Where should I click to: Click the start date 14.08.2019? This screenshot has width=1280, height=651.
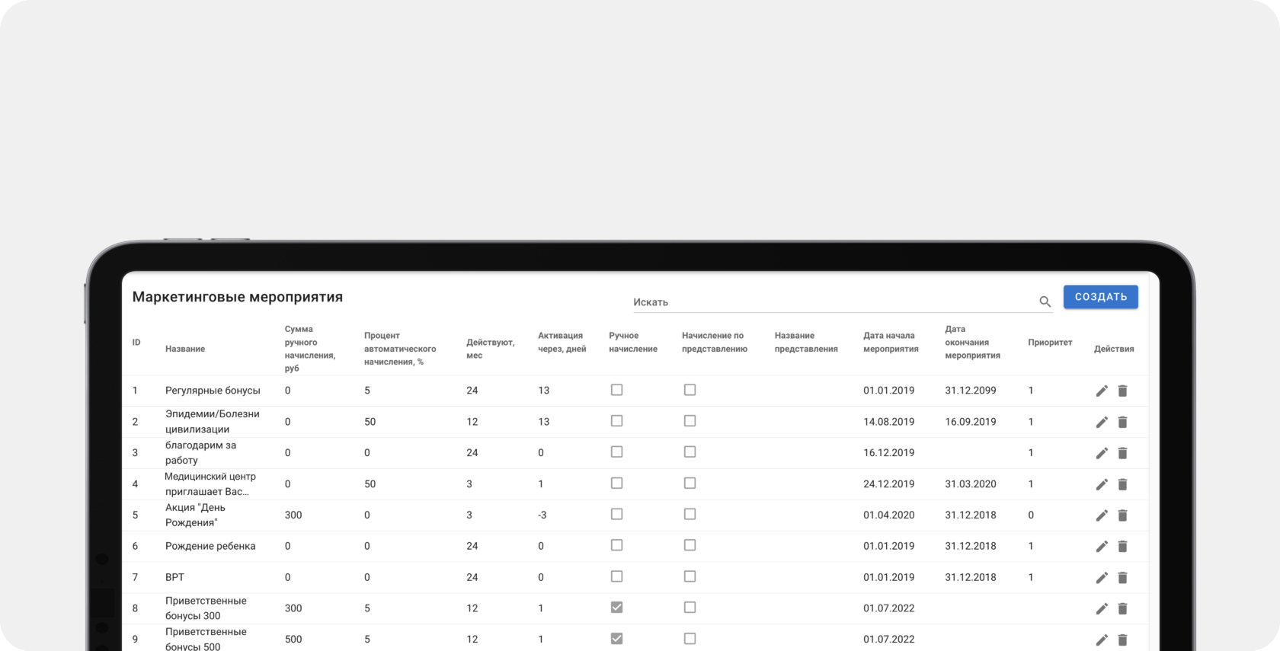point(889,422)
